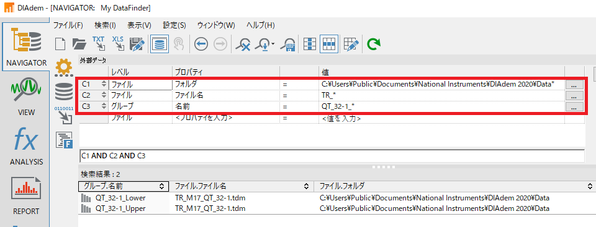Click the channel group icon beside QT_32-1_Upper
The image size is (596, 227).
coord(85,208)
